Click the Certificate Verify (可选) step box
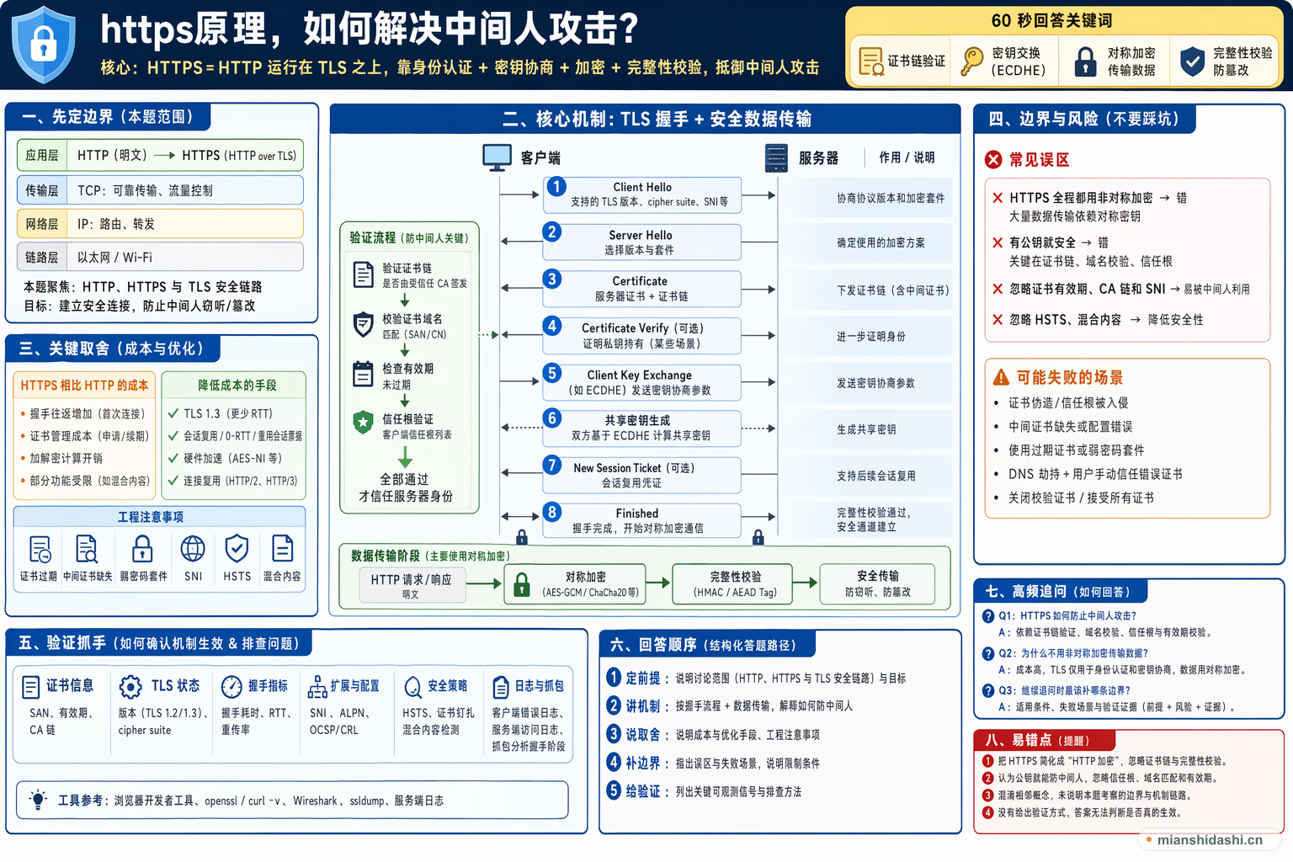This screenshot has height=862, width=1293. pyautogui.click(x=642, y=335)
